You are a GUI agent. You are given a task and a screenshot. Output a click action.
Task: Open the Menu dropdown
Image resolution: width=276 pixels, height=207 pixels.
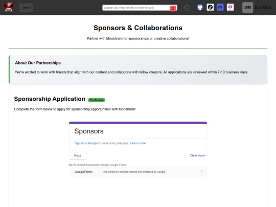pos(26,8)
